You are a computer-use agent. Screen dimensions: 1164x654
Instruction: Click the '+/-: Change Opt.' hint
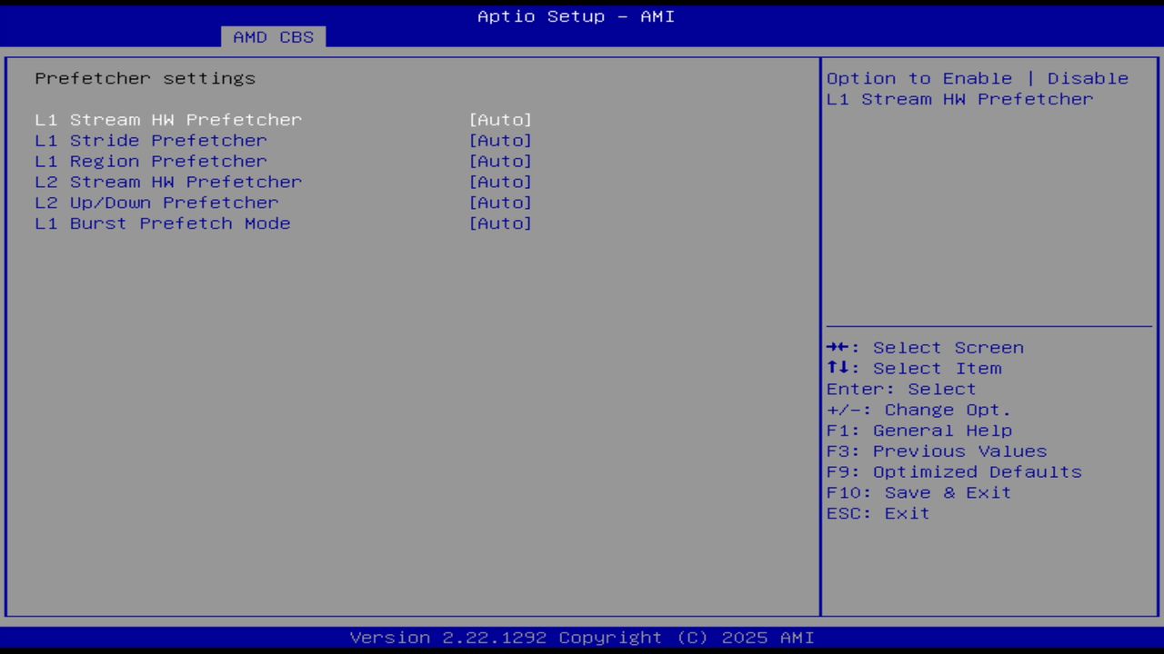click(918, 411)
